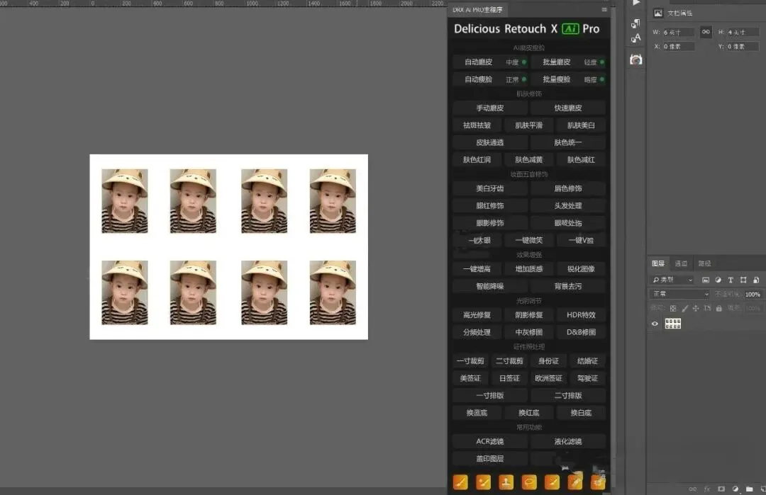
Task: Click the 一寸裁剪 button
Action: click(x=470, y=361)
